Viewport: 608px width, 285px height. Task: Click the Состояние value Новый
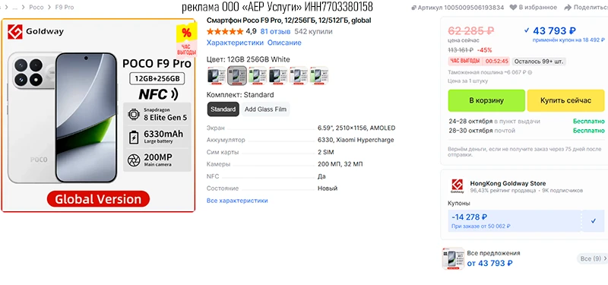pos(328,188)
